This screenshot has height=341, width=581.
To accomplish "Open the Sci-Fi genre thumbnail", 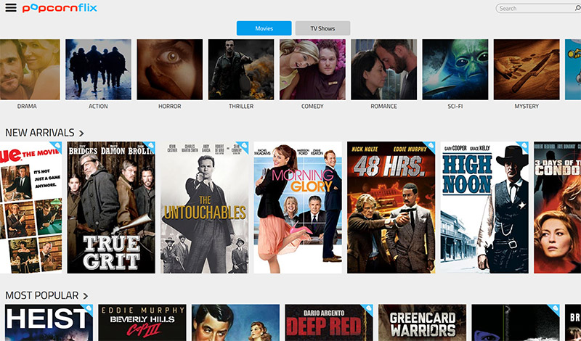I will [455, 70].
